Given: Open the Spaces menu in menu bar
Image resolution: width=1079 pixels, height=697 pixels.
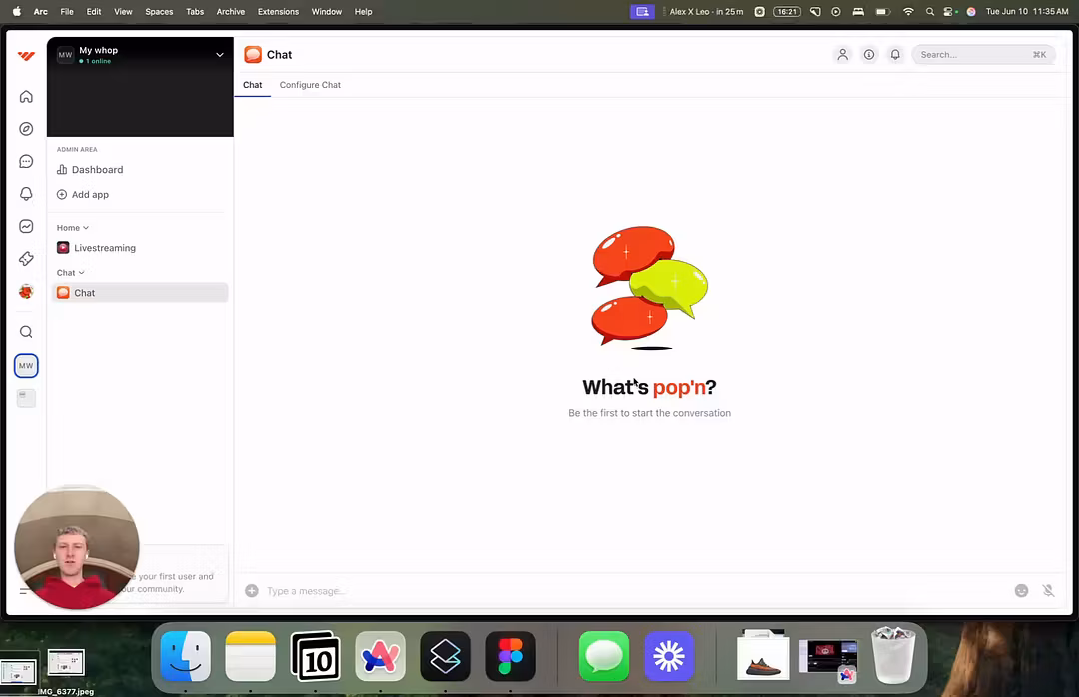Looking at the screenshot, I should (159, 12).
